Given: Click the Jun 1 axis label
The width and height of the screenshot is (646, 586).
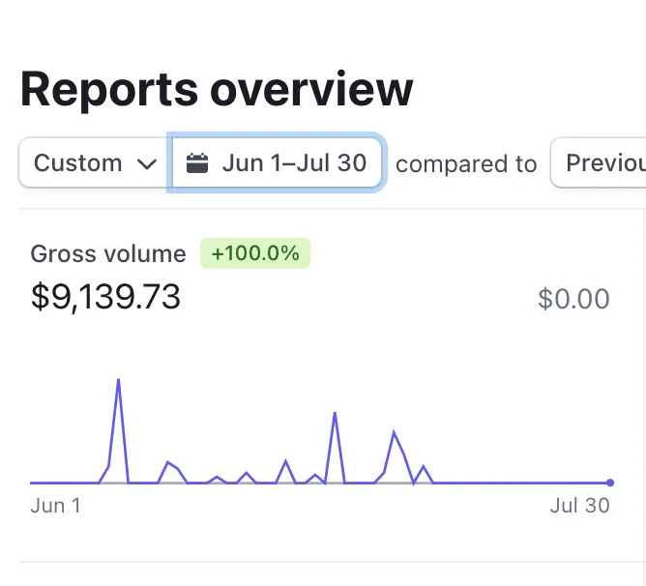Looking at the screenshot, I should 56,506.
